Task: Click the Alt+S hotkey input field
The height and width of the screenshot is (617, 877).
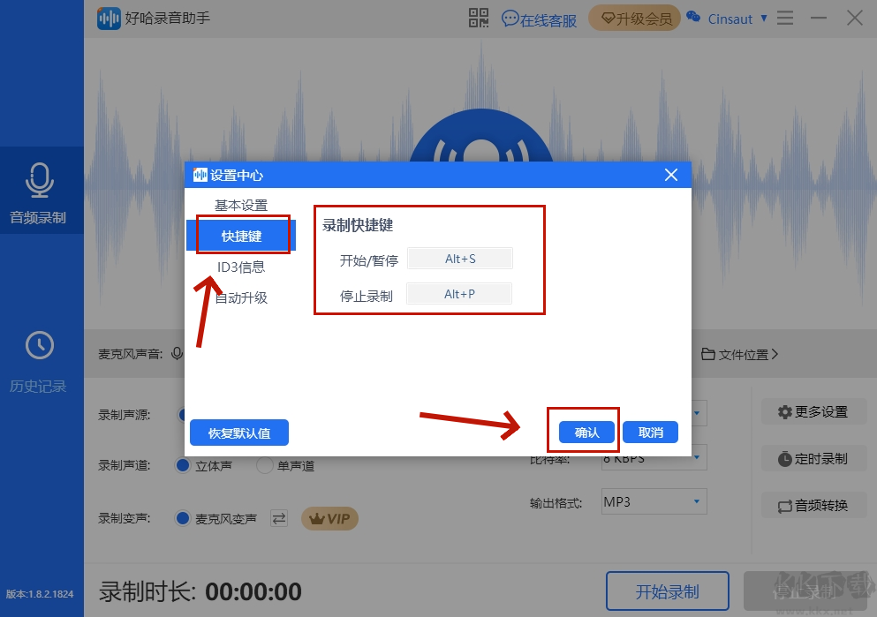Action: (x=459, y=258)
